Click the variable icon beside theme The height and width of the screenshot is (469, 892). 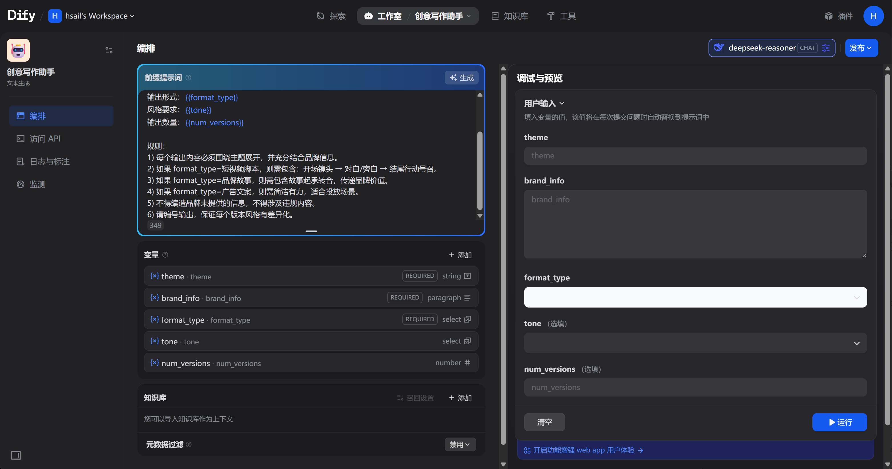click(x=154, y=276)
